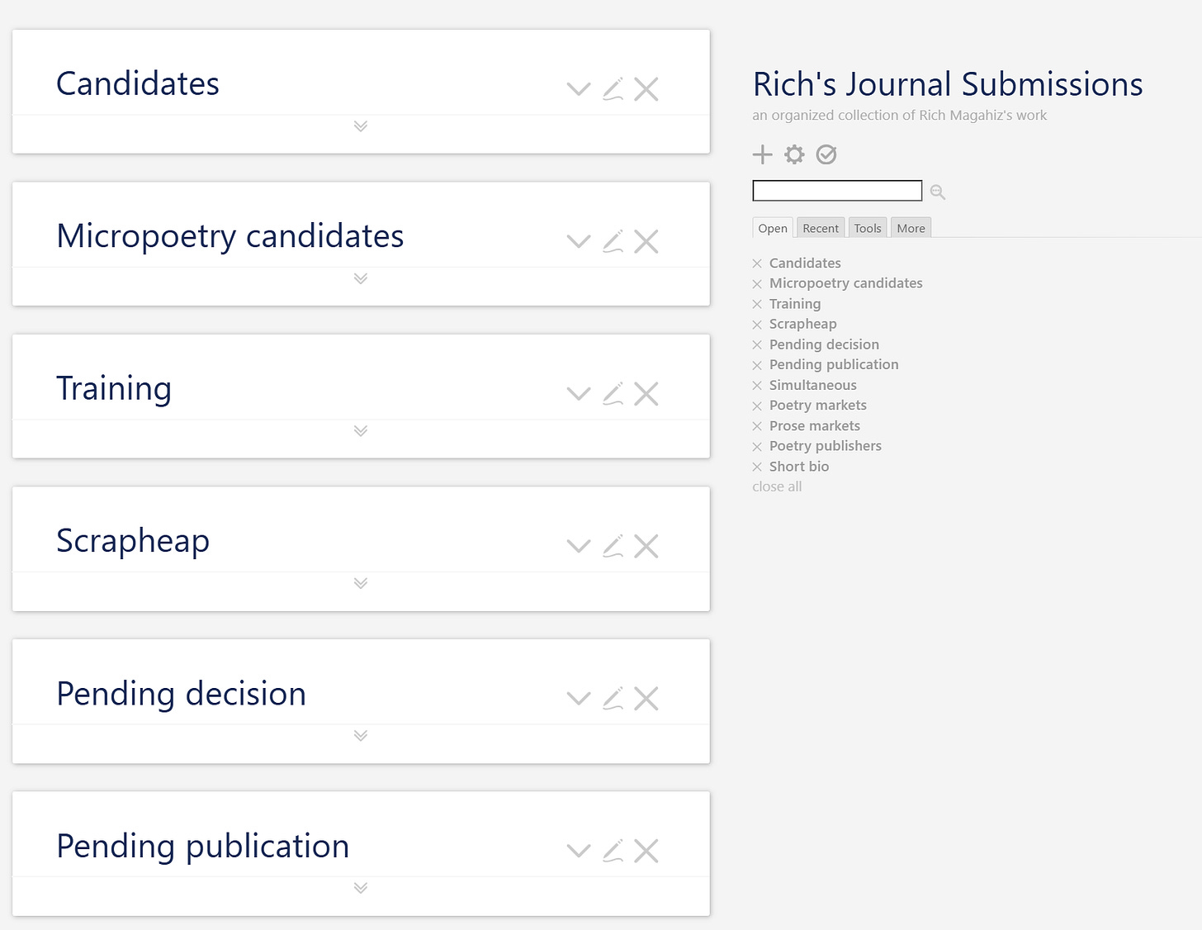Open the info dropdown arrow on Micropoetry candidates
This screenshot has height=930, width=1202.
coord(578,241)
